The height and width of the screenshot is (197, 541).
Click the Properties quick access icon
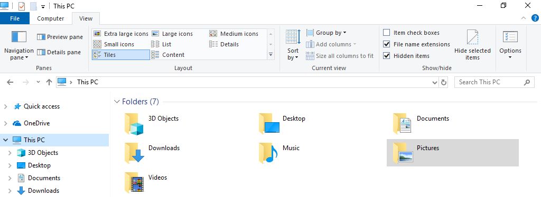point(22,6)
